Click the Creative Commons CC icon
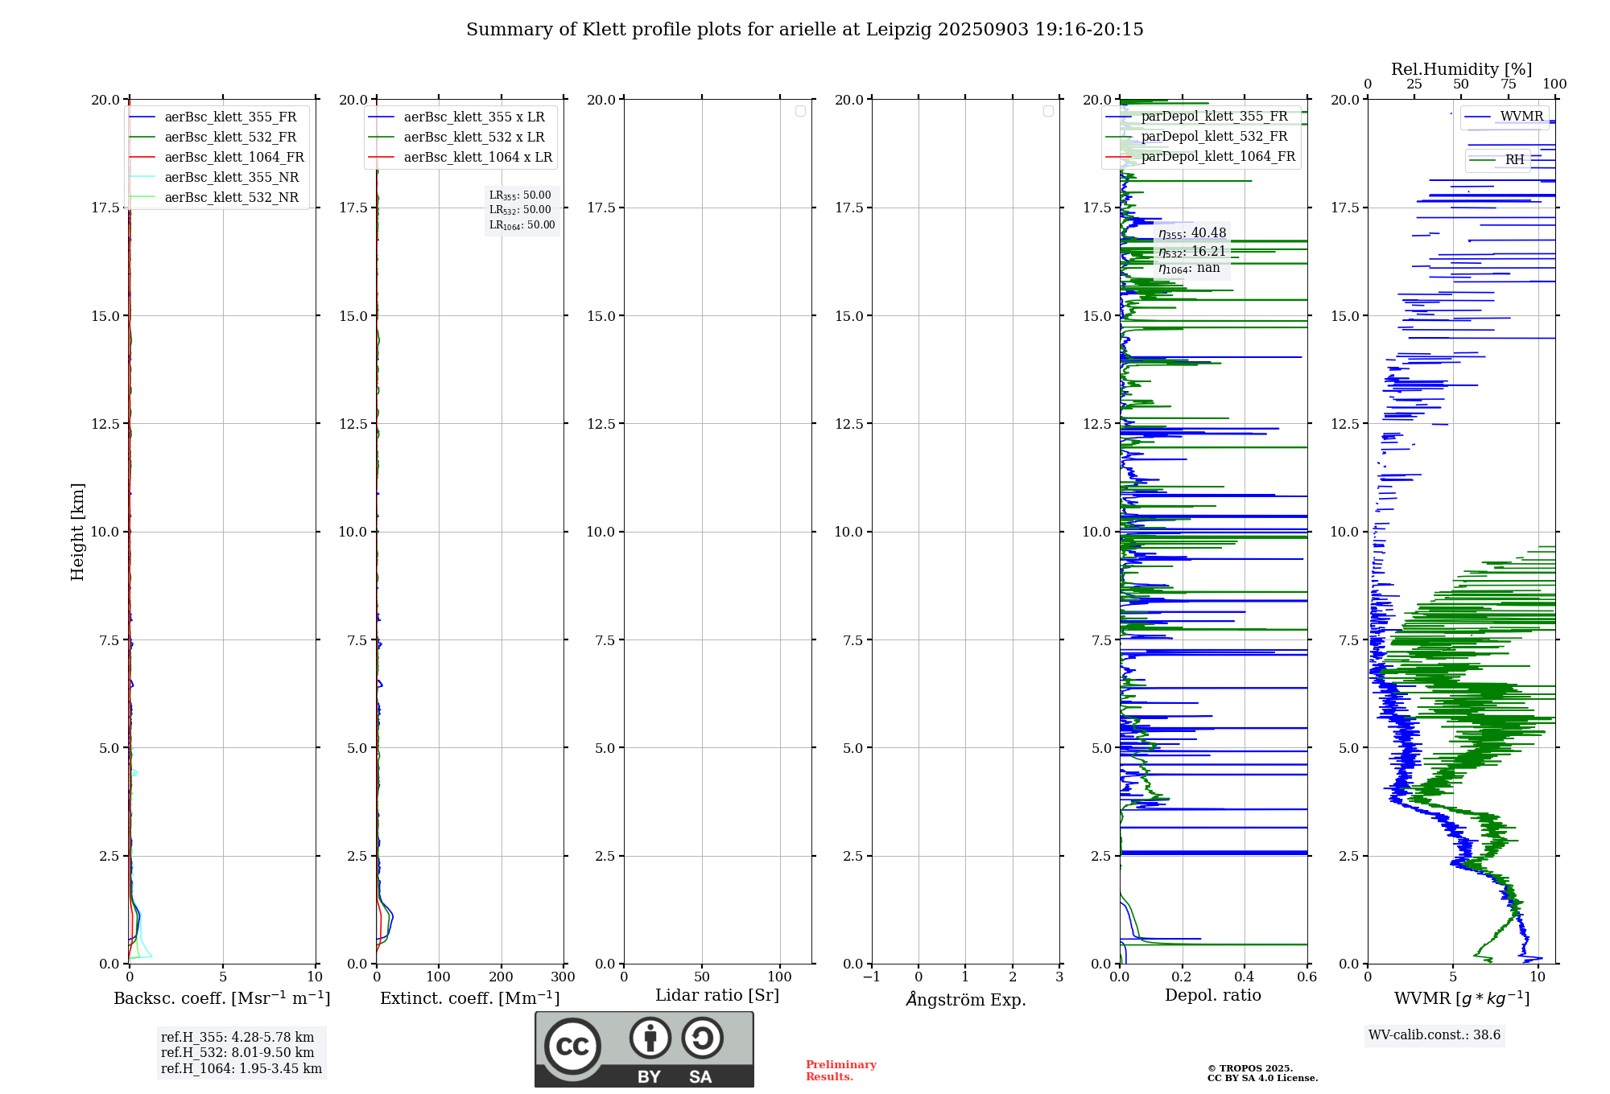This screenshot has height=1094, width=1610. [x=572, y=1047]
